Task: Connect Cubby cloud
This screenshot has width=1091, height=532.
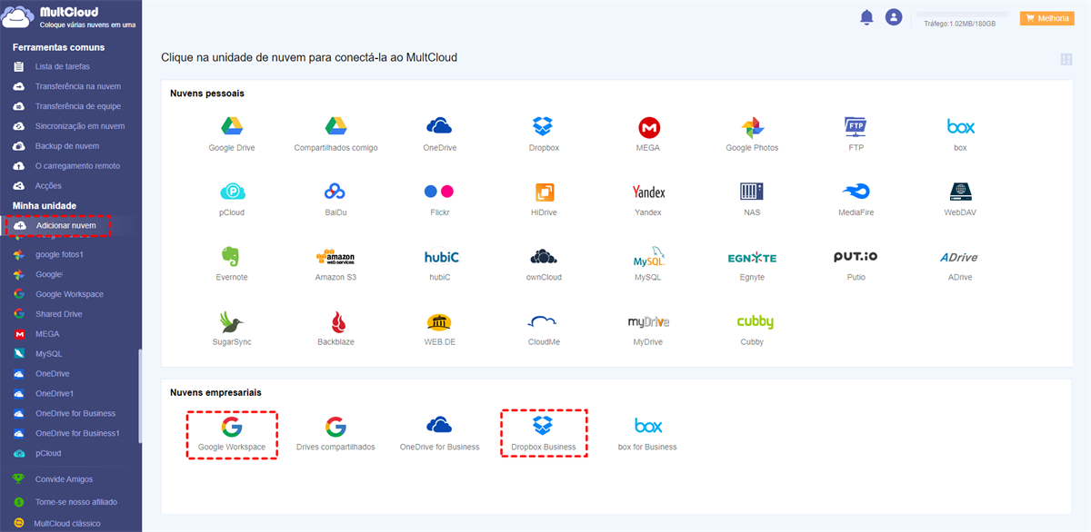Action: click(755, 329)
